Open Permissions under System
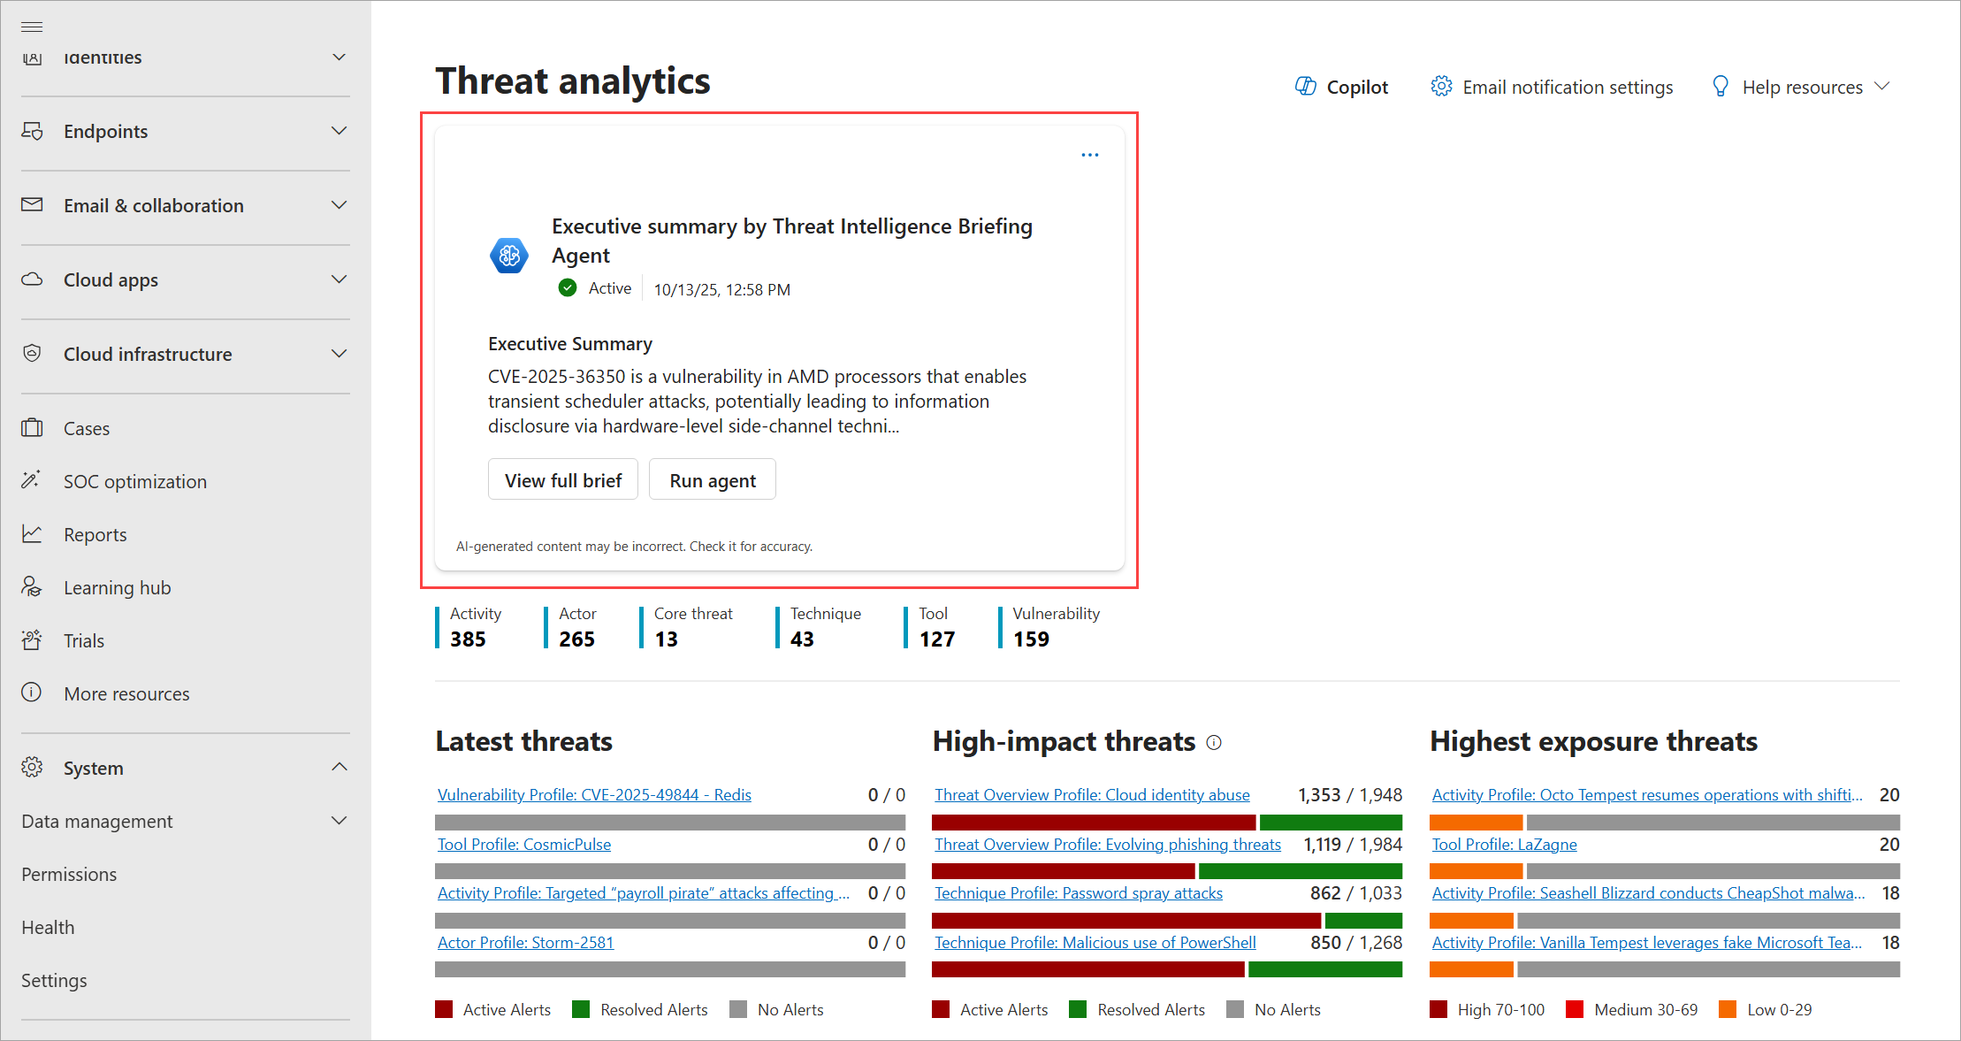 click(69, 874)
